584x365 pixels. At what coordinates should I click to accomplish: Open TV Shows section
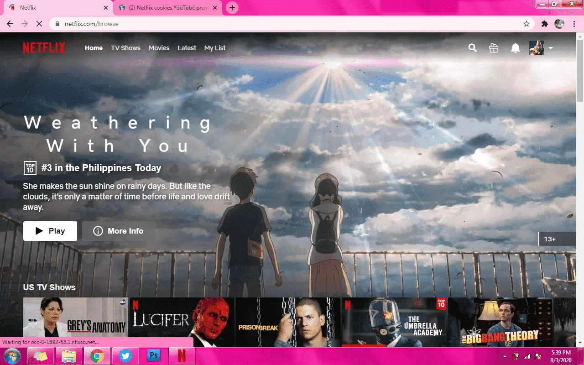point(125,48)
